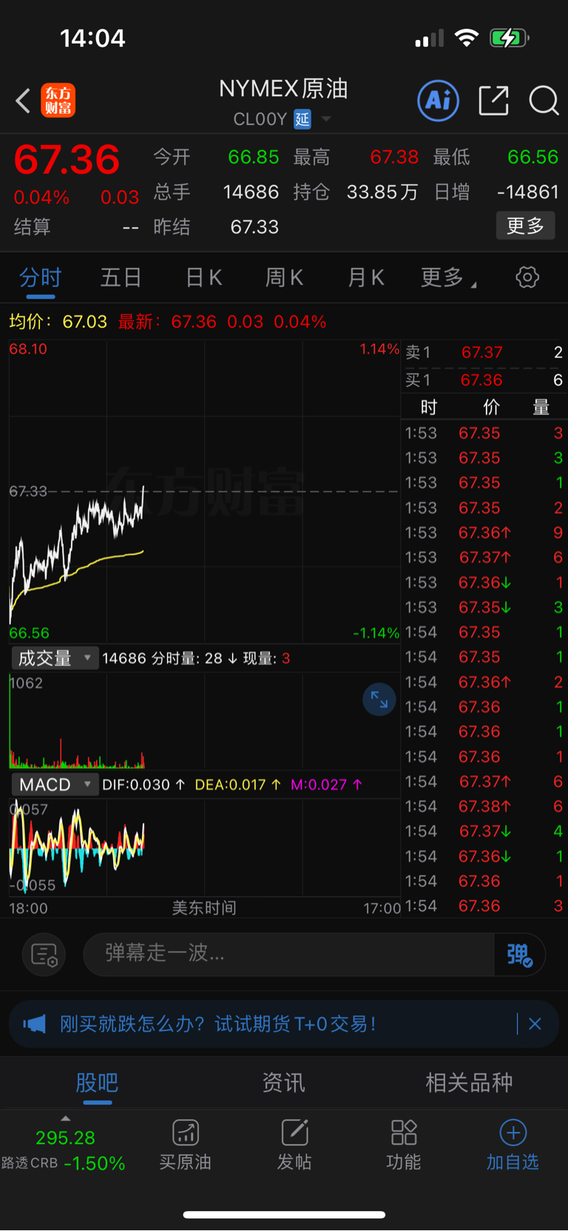The height and width of the screenshot is (1231, 568).
Task: Switch to the 月K tab
Action: (x=366, y=278)
